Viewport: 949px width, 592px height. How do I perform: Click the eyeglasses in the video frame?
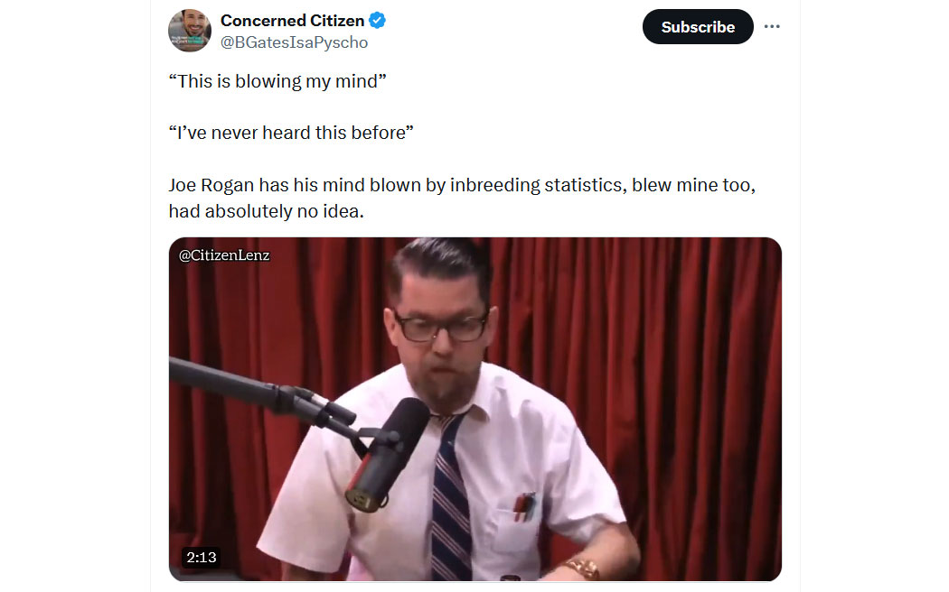(x=443, y=328)
